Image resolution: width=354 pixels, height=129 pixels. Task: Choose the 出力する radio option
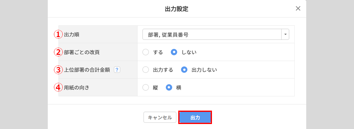tap(146, 70)
